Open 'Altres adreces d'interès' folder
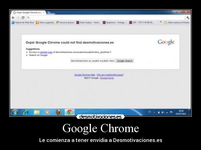Viewport: 201px width, 150px height. click(x=177, y=23)
